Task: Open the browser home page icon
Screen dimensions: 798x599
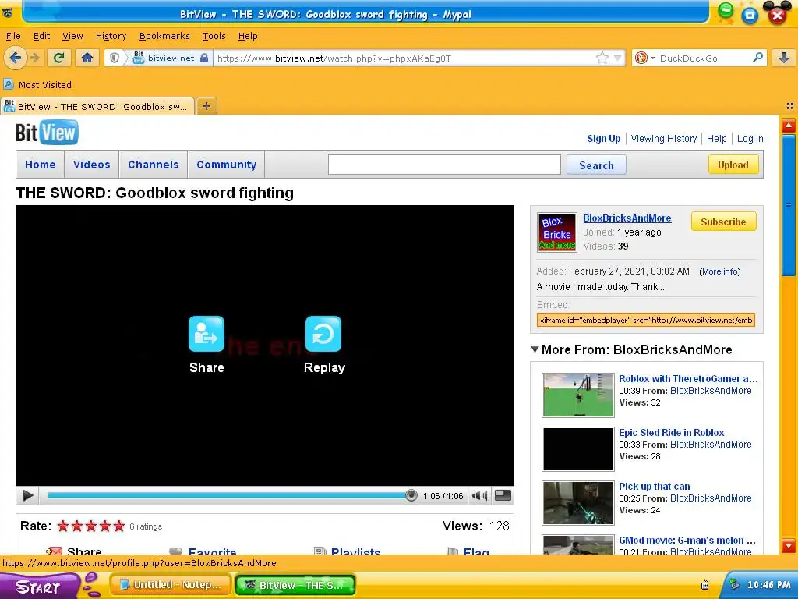Action: click(x=87, y=58)
